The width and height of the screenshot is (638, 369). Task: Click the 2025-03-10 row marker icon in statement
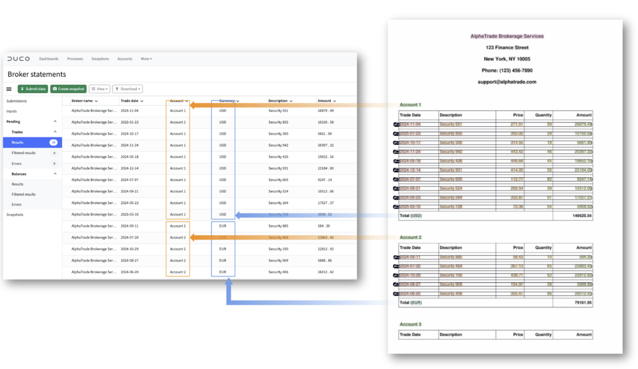(396, 207)
